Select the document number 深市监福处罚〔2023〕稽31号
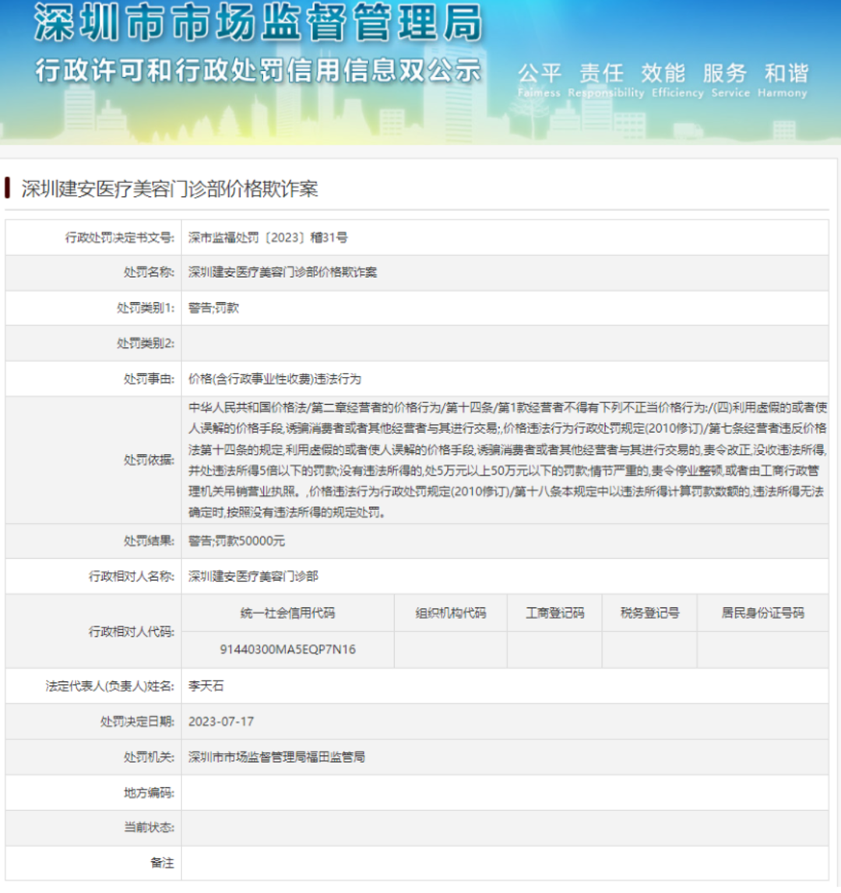Screen dimensions: 841x893 (268, 237)
